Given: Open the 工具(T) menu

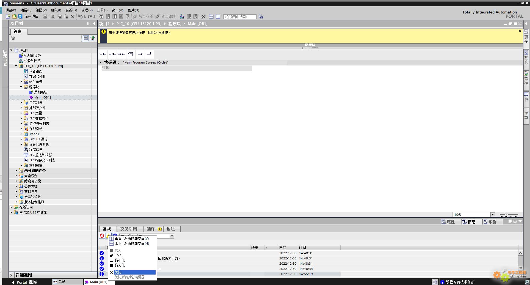Looking at the screenshot, I should coord(102,10).
